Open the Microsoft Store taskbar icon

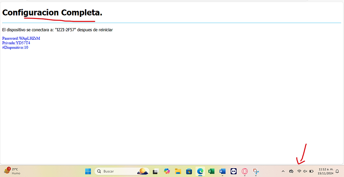(x=189, y=171)
